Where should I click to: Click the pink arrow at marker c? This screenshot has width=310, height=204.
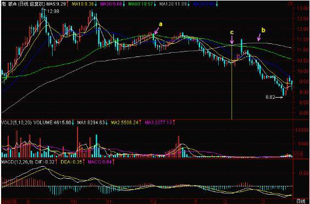tap(232, 40)
